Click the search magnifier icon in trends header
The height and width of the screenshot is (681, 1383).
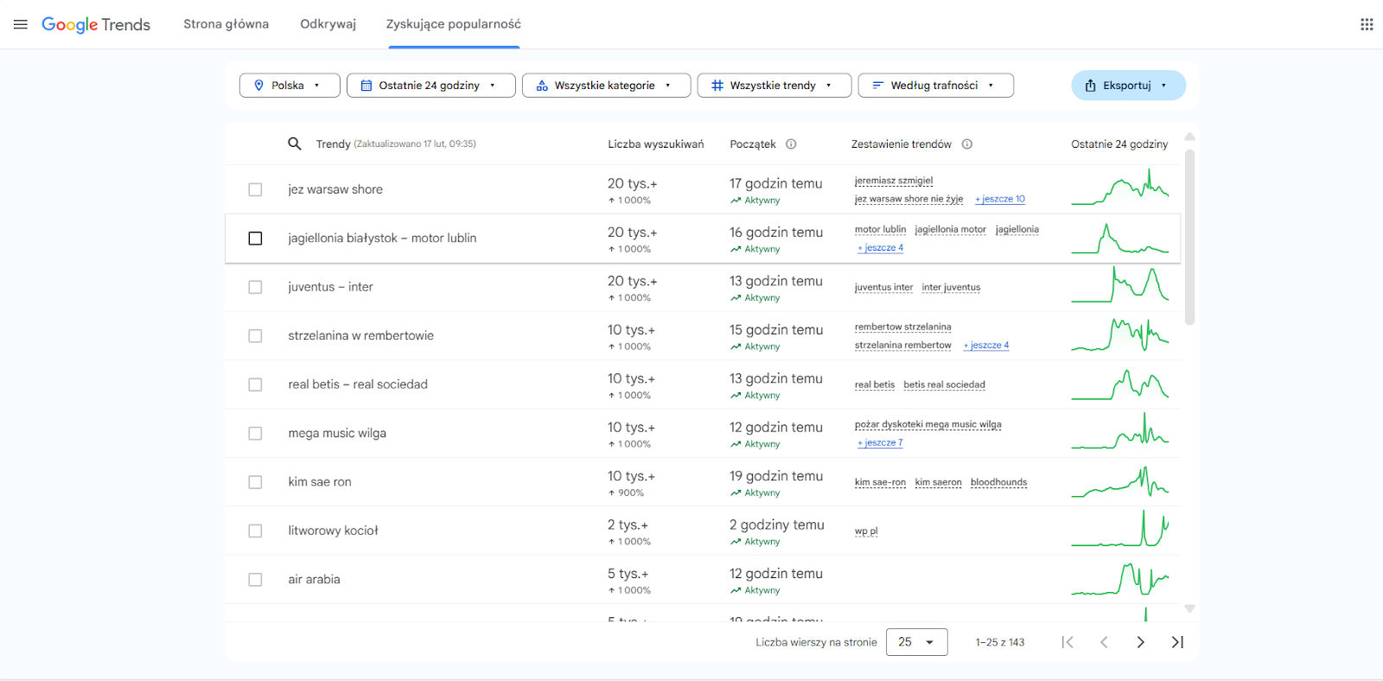295,143
